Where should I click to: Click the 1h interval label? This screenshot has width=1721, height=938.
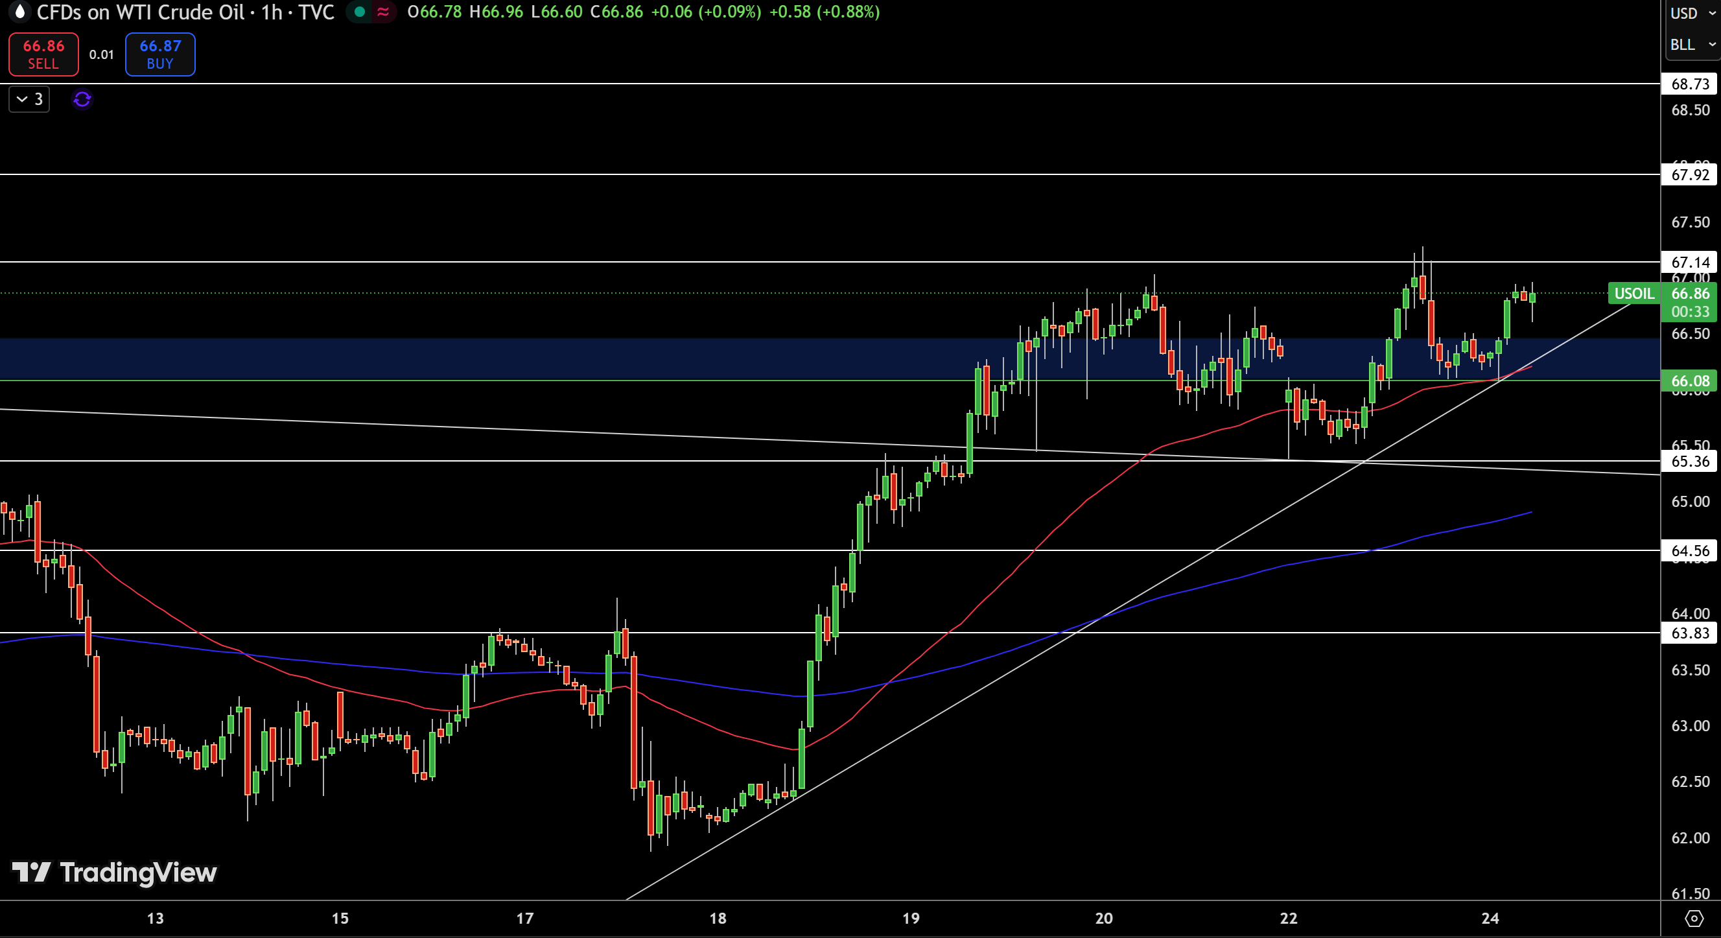[272, 12]
